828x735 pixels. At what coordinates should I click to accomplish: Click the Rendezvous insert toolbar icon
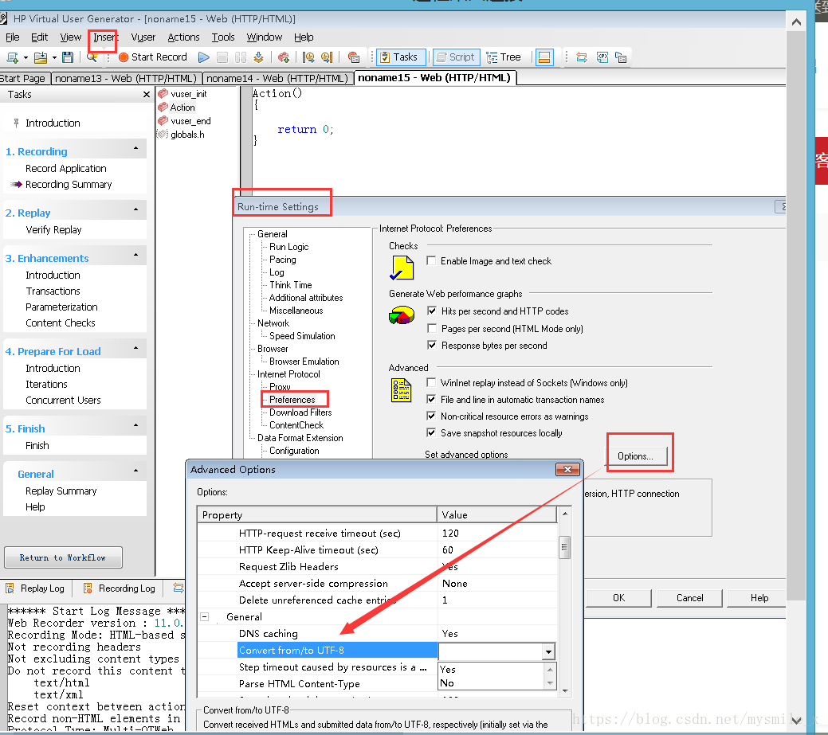point(354,57)
